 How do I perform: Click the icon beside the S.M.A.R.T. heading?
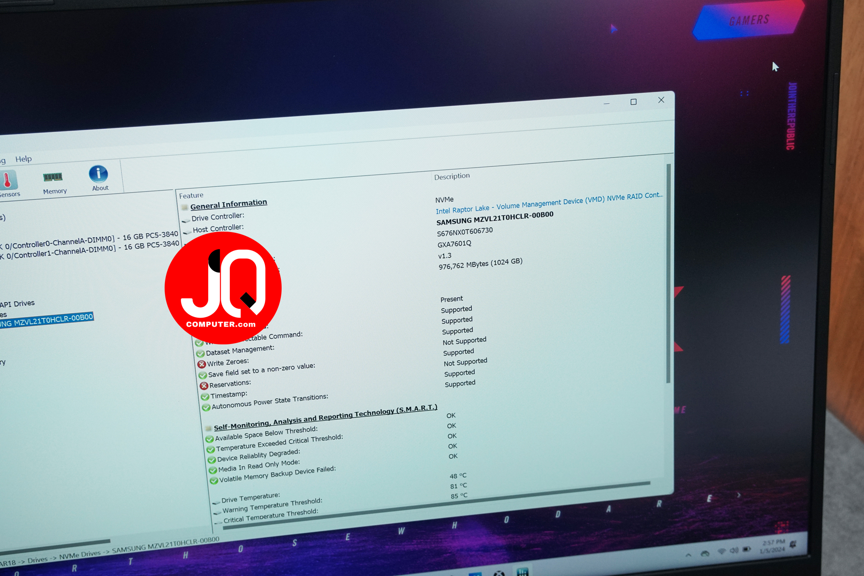coord(208,428)
